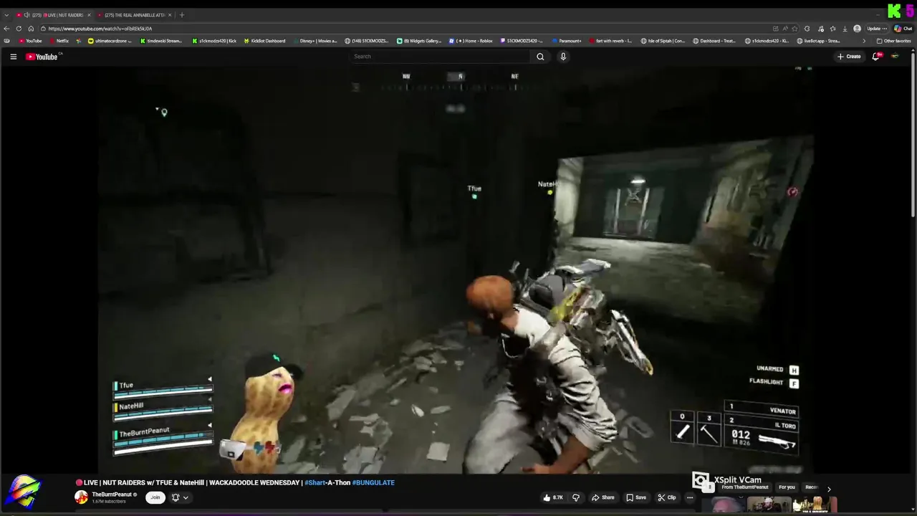Click the #BUNGULATE hashtag link
This screenshot has width=917, height=516.
[373, 483]
